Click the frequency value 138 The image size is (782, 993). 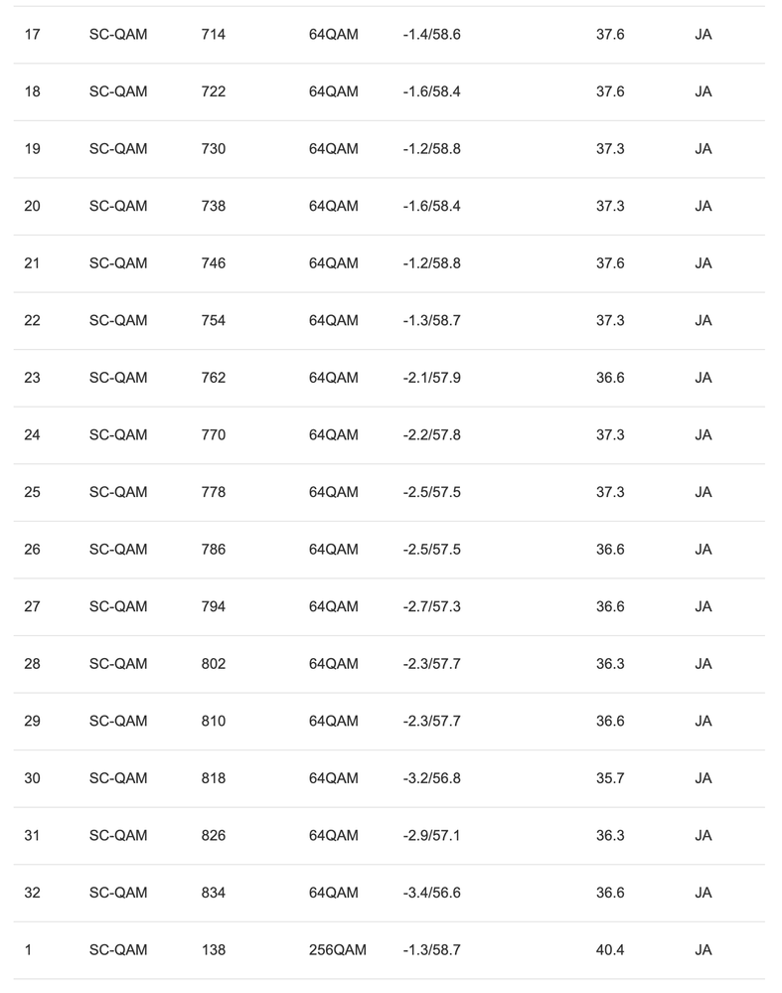point(213,950)
